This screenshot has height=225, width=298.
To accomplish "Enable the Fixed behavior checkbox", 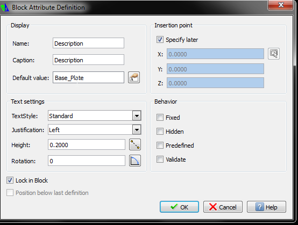I will click(x=160, y=118).
